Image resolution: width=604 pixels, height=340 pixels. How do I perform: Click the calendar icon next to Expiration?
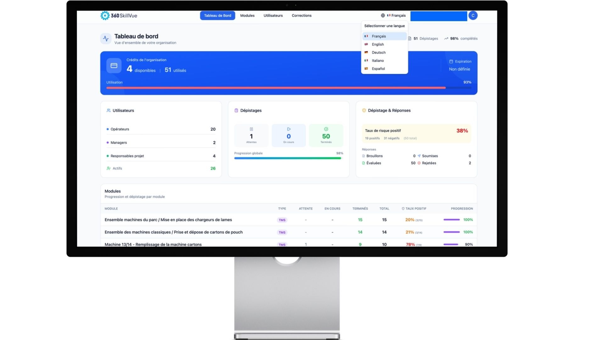[452, 61]
